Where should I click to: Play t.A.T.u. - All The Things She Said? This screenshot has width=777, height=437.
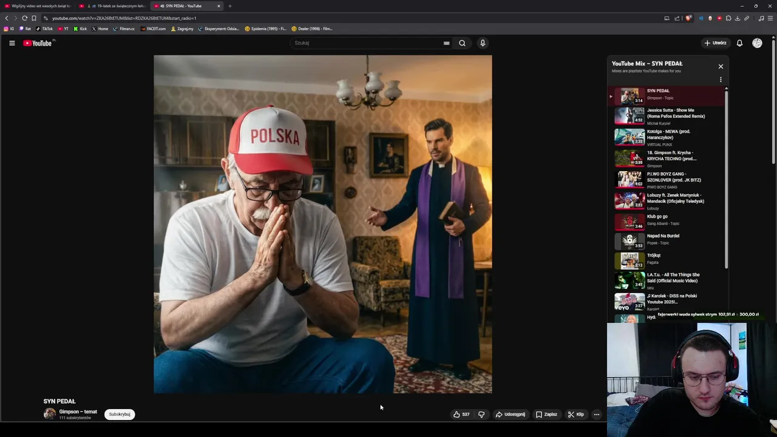click(x=669, y=280)
